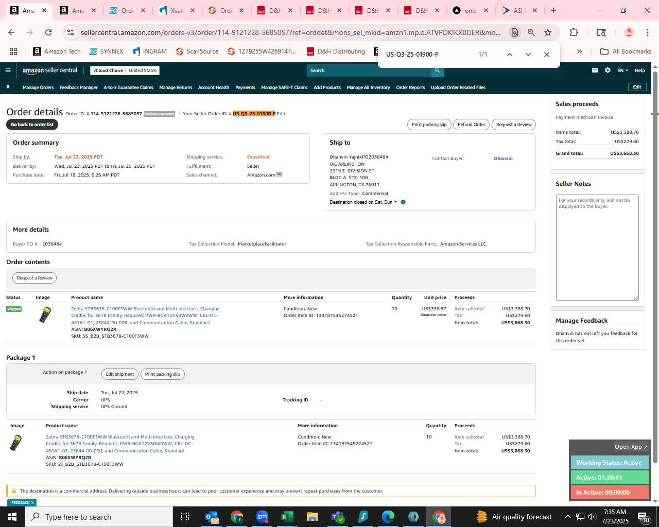The image size is (659, 527).
Task: Go to next find-in-page match
Action: (x=528, y=55)
